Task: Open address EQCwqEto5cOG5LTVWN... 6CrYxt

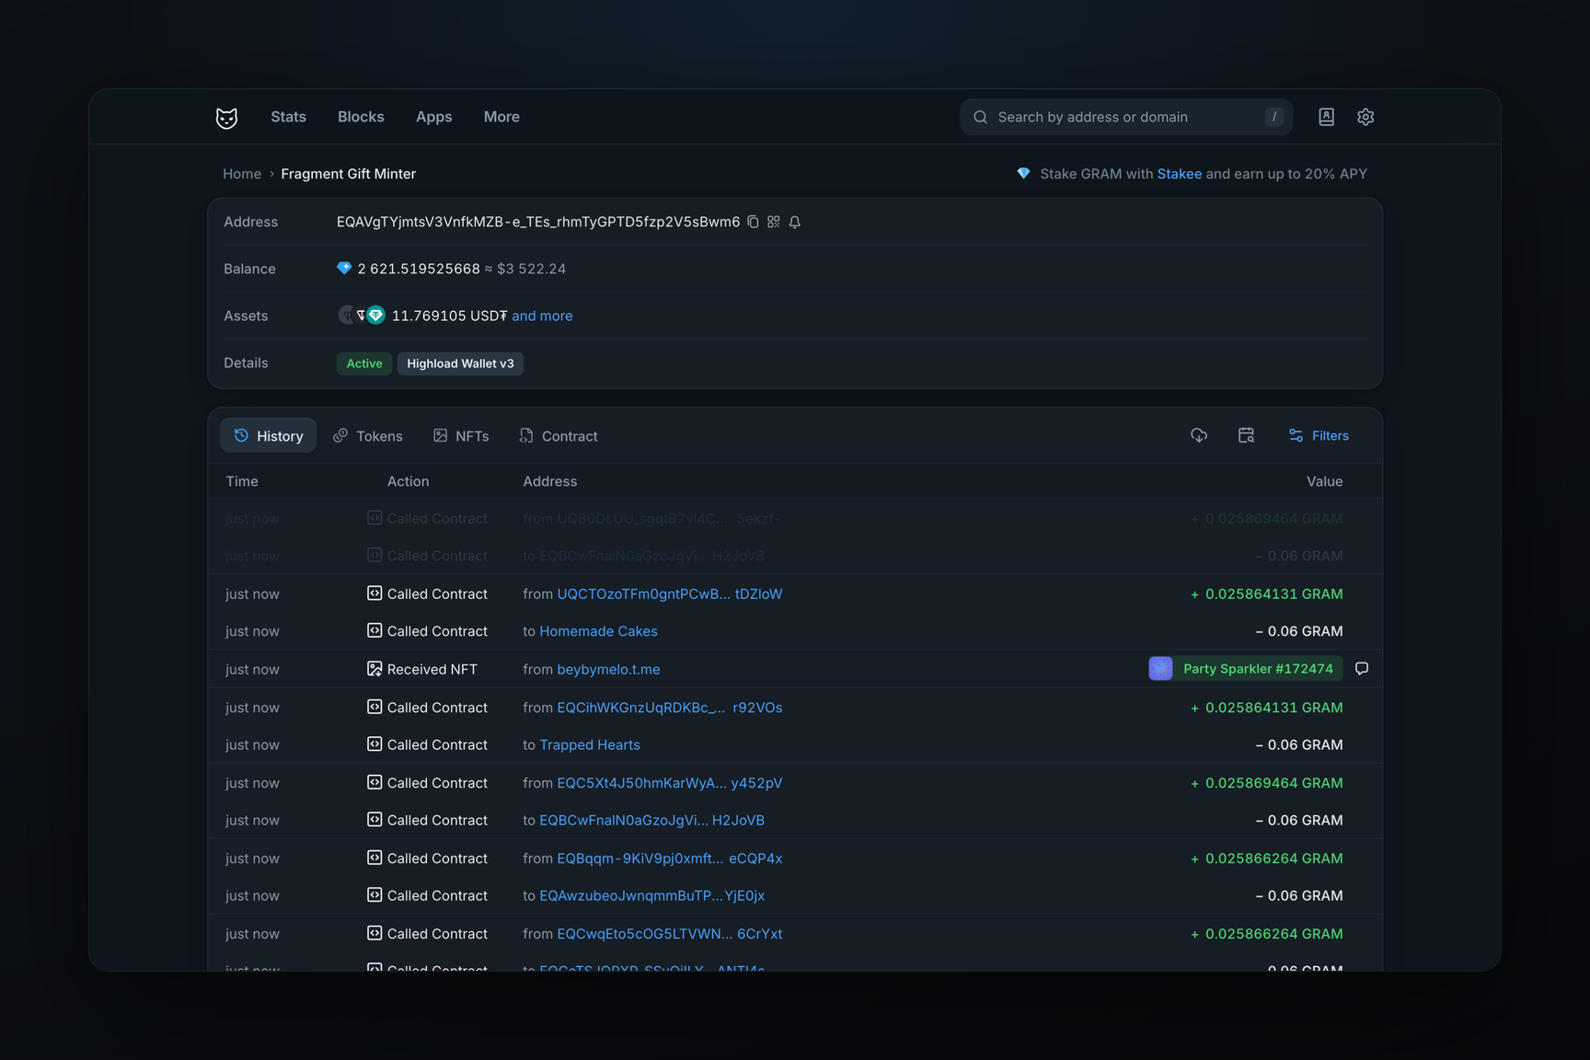Action: click(670, 933)
